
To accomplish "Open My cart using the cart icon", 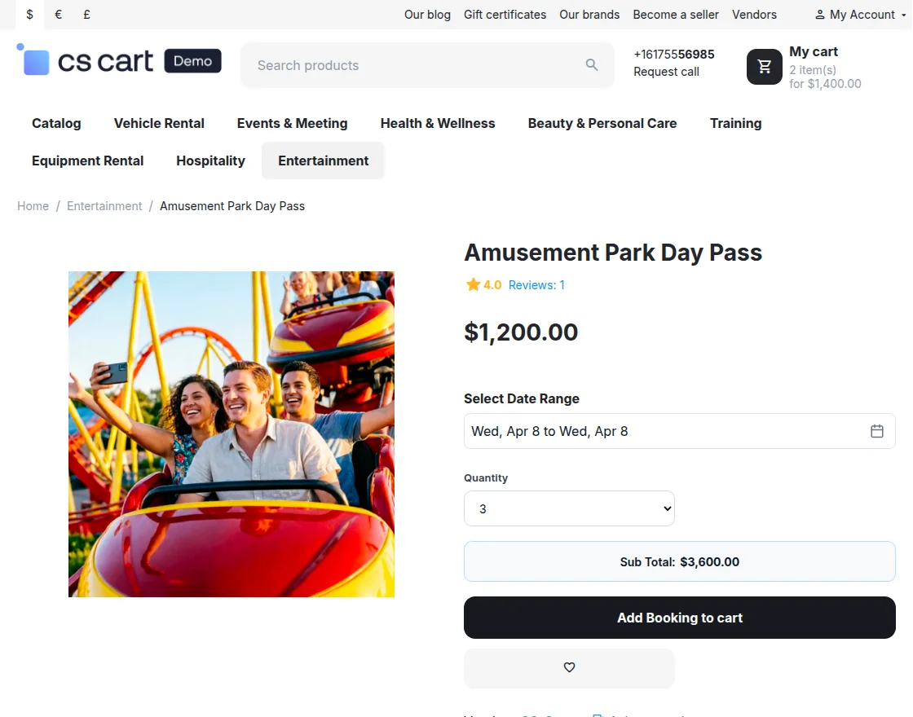I will click(764, 67).
